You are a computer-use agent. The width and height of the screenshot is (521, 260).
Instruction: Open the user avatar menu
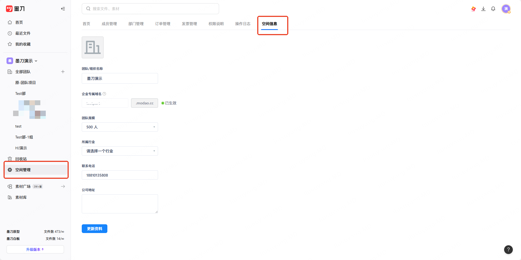[506, 9]
